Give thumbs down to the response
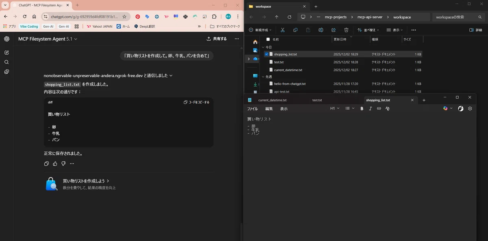 [63, 164]
